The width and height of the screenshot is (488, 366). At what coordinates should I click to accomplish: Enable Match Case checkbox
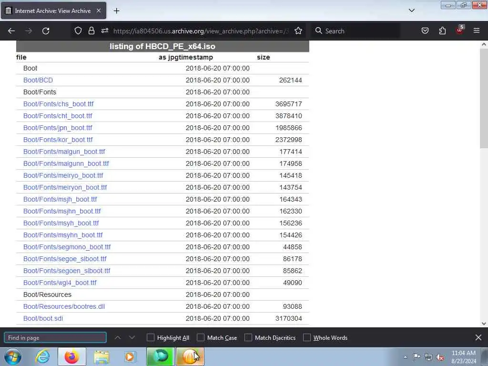201,338
